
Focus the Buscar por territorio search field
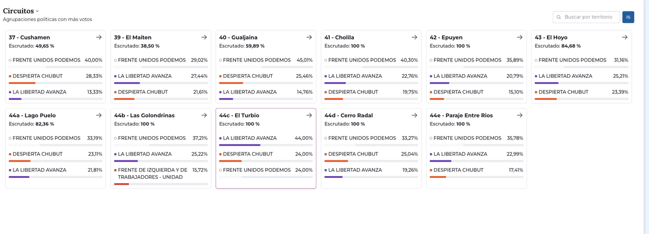(x=586, y=17)
